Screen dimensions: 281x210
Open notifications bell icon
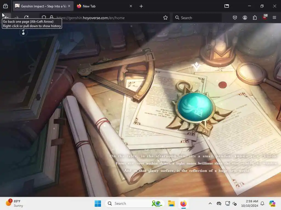coord(262,203)
